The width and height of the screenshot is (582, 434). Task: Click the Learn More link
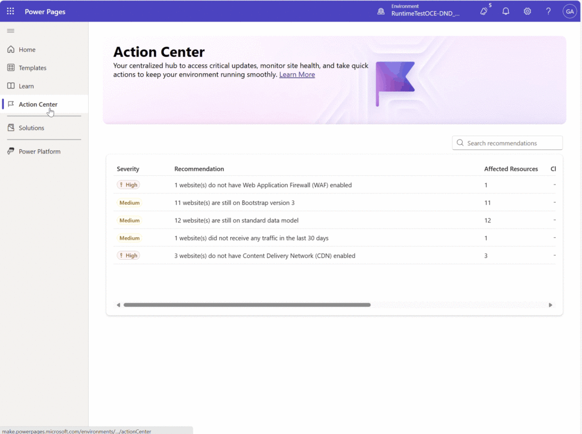coord(297,75)
